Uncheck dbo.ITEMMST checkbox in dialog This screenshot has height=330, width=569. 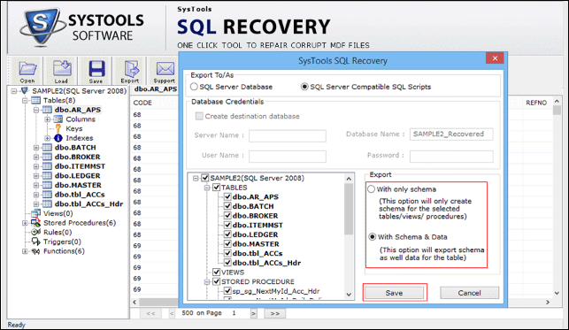(227, 225)
